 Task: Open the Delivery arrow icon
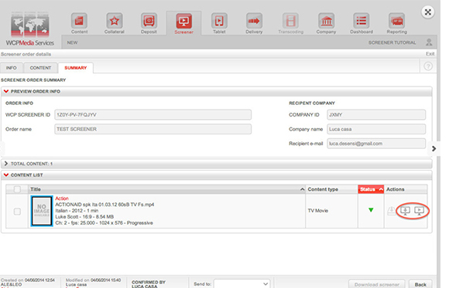click(x=254, y=21)
